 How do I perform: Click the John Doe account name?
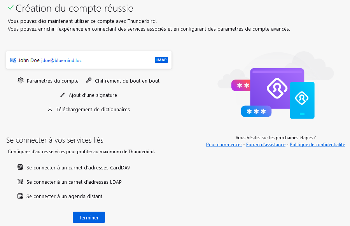coord(29,60)
